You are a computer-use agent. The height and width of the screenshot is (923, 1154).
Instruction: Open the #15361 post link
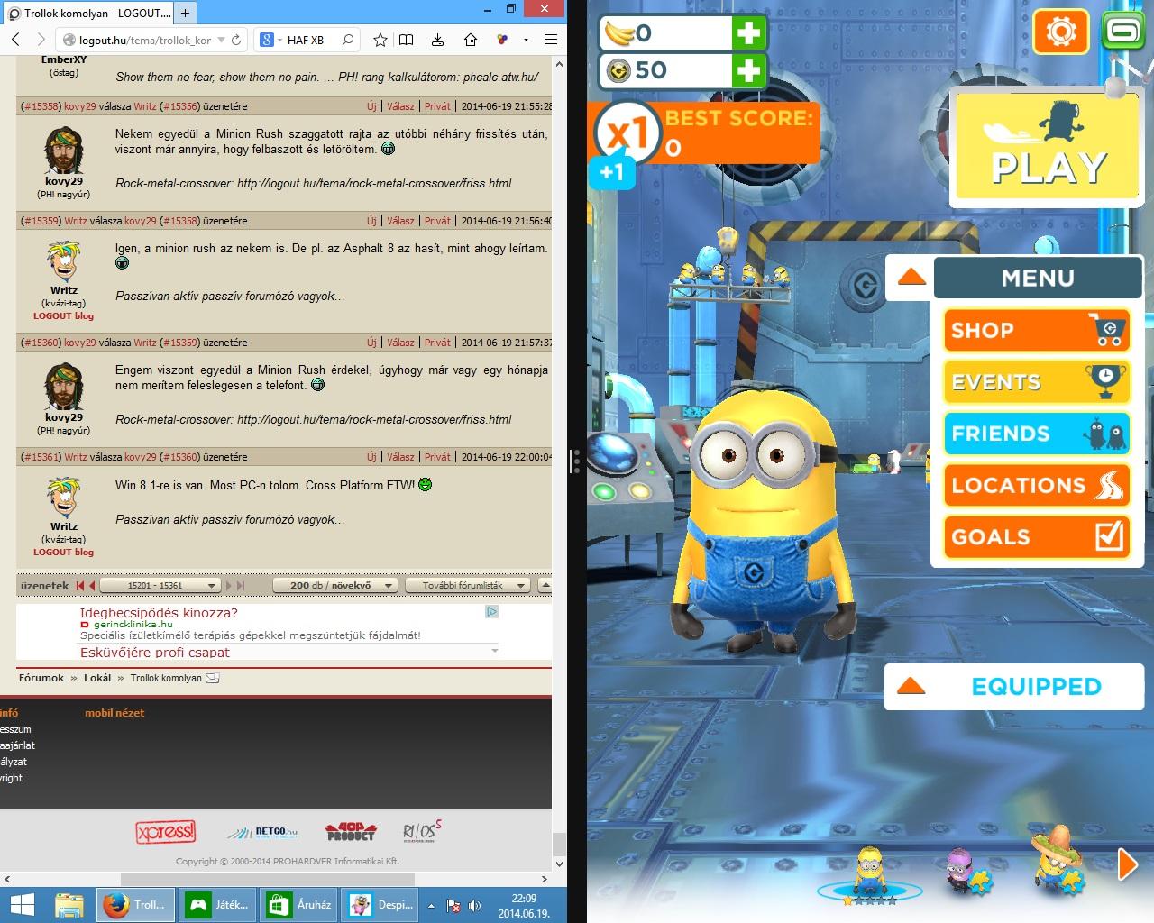coord(41,457)
